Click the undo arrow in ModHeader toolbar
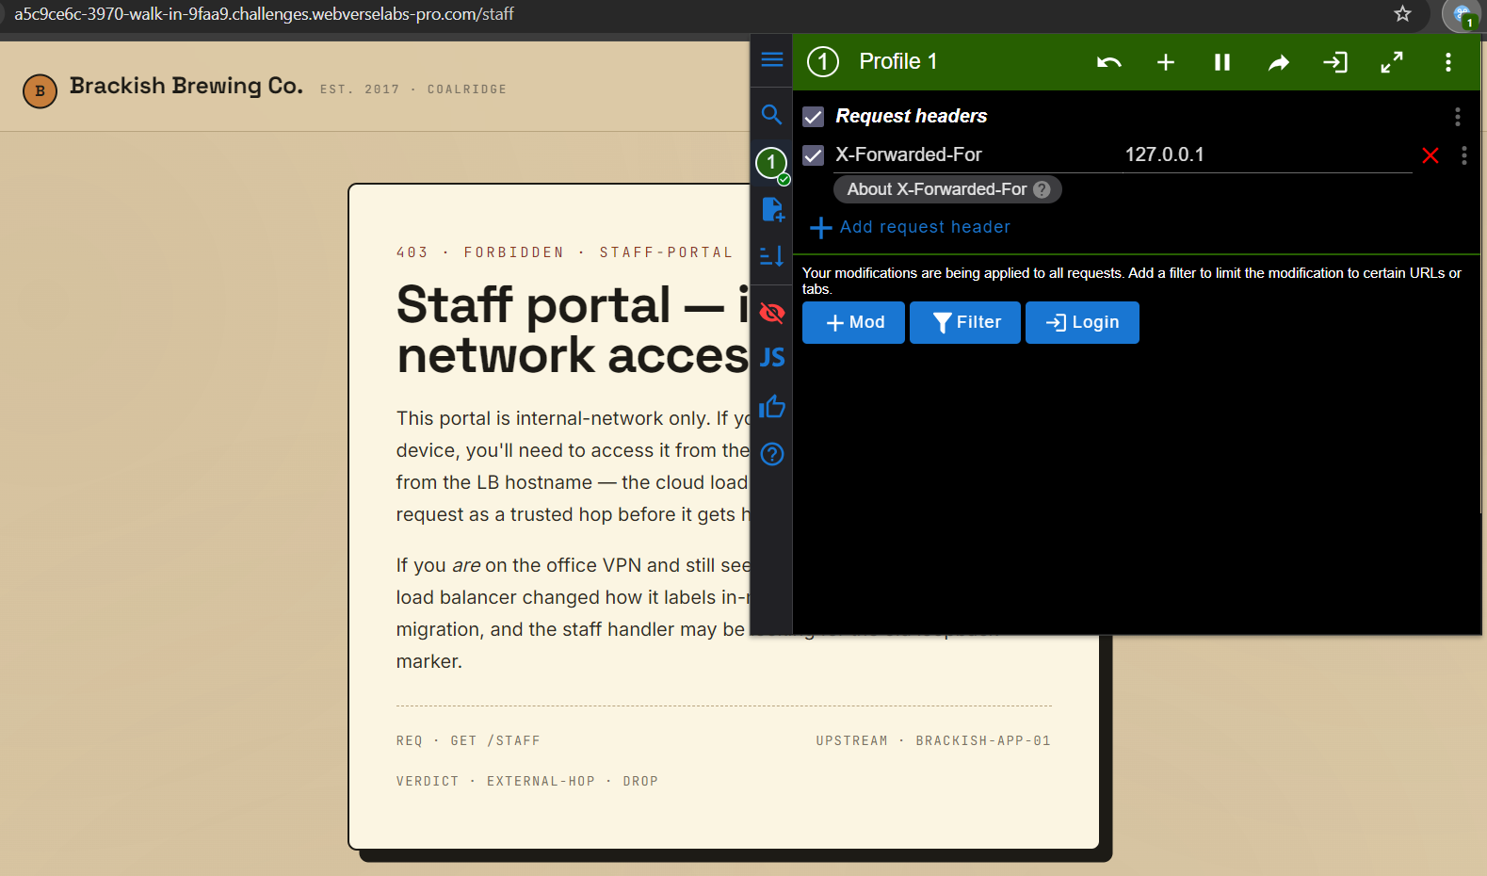 pyautogui.click(x=1109, y=62)
